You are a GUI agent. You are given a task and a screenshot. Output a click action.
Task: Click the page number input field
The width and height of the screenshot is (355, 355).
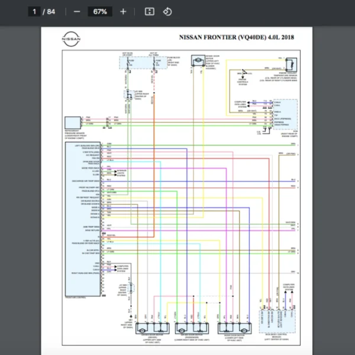(34, 12)
